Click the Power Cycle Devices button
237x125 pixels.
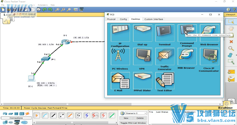[x=35, y=108]
